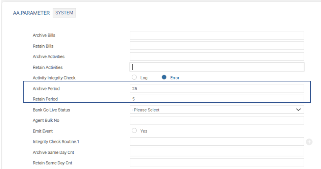Click into the Retain Bills field
321x169 pixels.
(x=216, y=46)
